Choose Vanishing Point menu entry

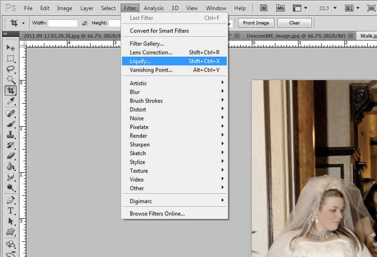tap(175, 70)
